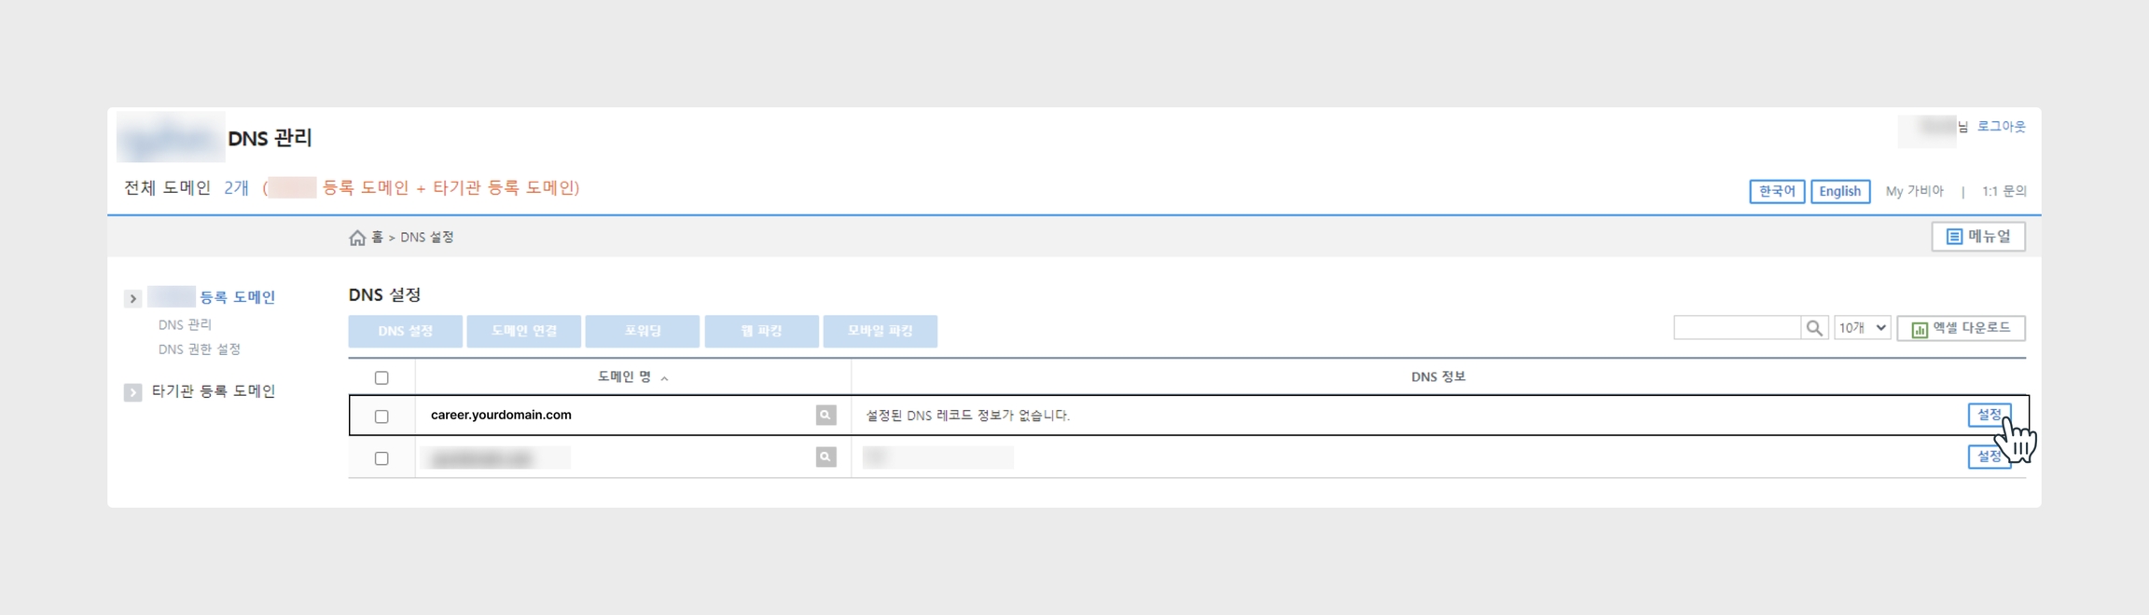Download the domain list via 엑셀 다운로드
Viewport: 2149px width, 615px height.
(1961, 328)
